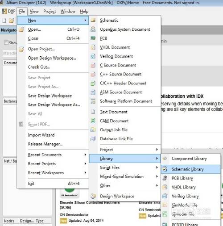
Task: Expand the Other submenu
Action: (x=157, y=185)
